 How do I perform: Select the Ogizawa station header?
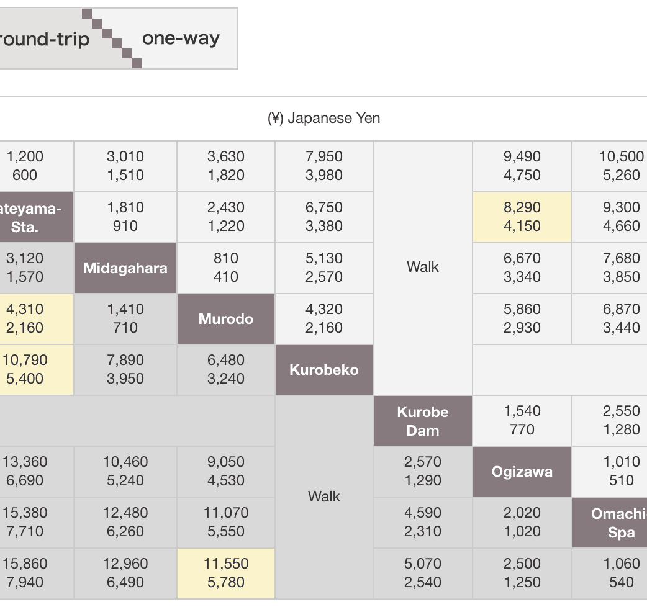(522, 472)
